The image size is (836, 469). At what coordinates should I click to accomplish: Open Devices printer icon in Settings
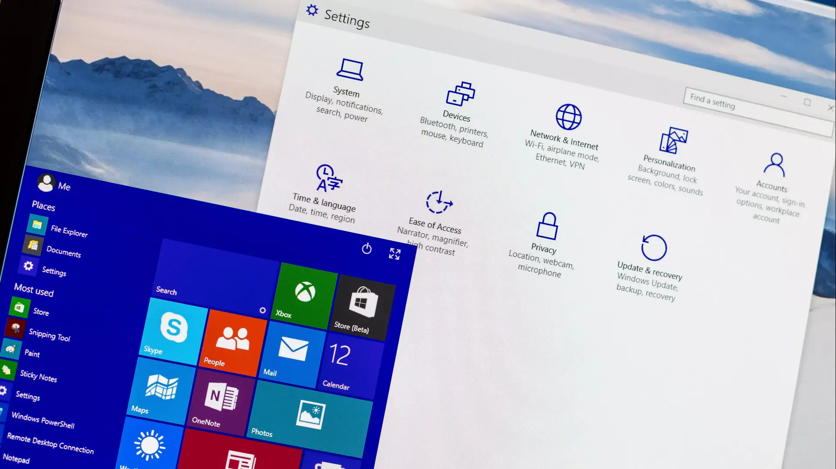coord(461,94)
